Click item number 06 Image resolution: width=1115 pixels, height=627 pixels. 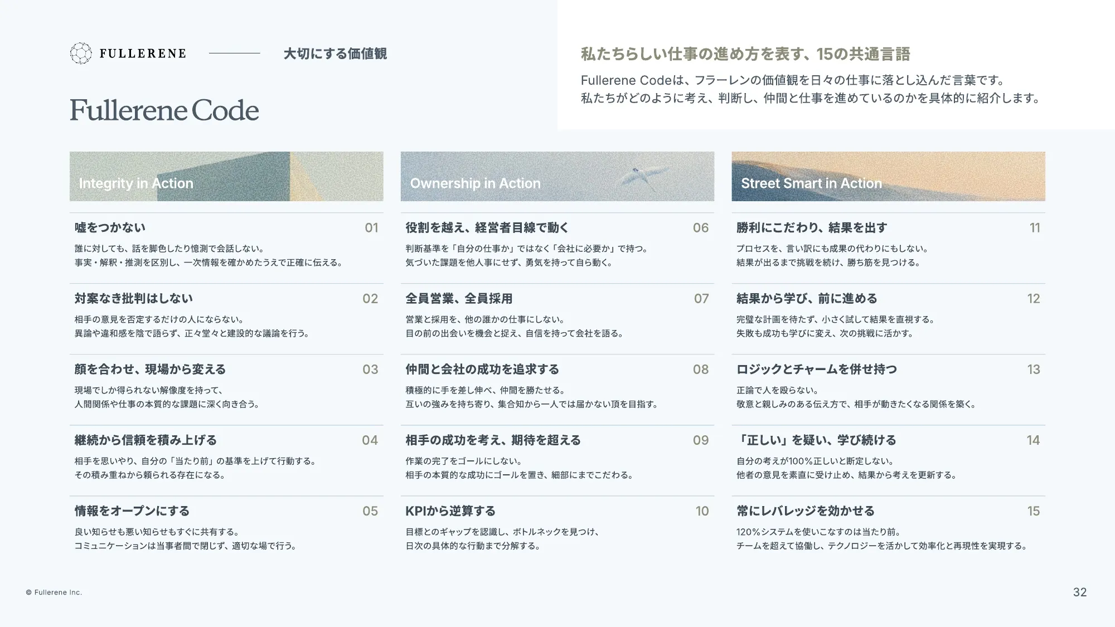(701, 227)
